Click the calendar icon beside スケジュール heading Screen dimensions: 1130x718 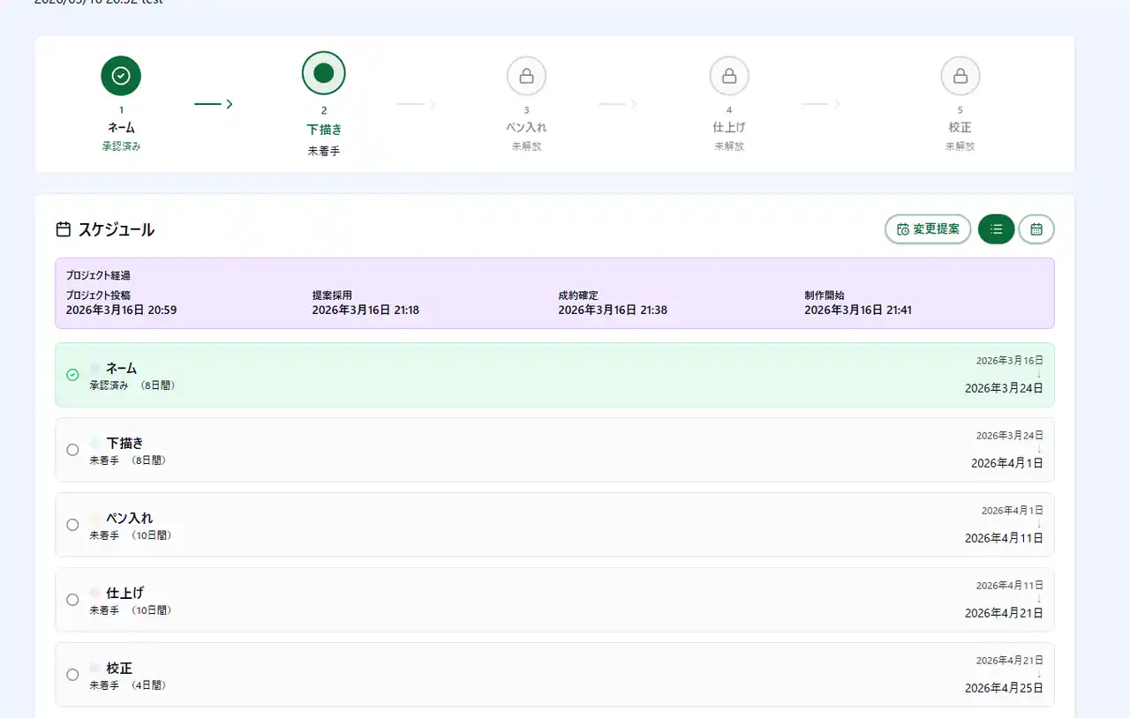click(x=64, y=229)
